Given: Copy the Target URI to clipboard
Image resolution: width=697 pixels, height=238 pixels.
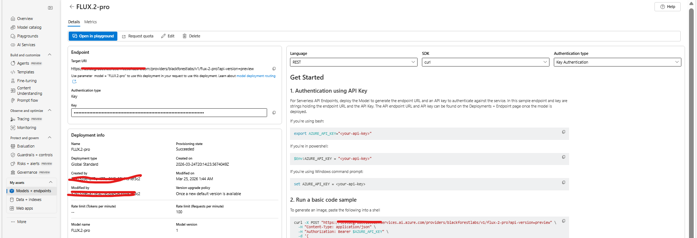Looking at the screenshot, I should point(274,69).
